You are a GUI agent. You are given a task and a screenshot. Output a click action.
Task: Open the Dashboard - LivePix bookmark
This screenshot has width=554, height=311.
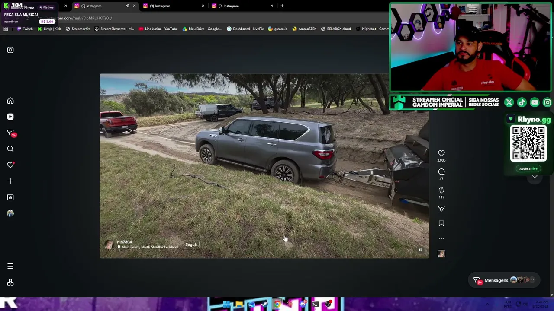245,29
